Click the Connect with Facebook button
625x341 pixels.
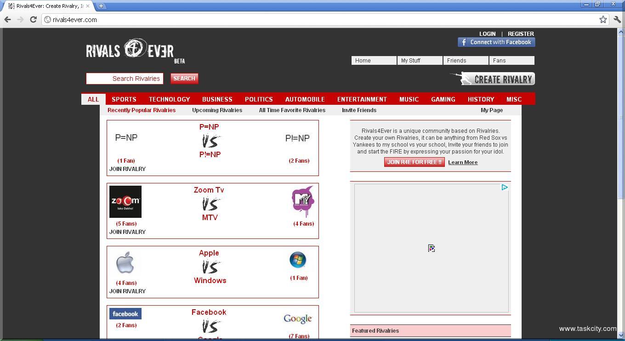pyautogui.click(x=496, y=42)
